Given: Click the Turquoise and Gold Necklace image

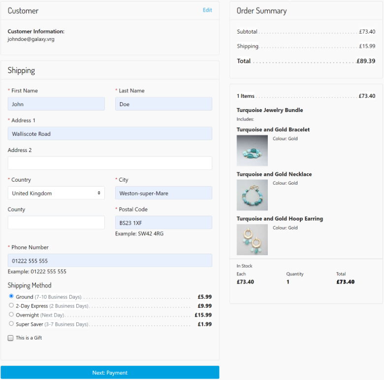Looking at the screenshot, I should point(252,195).
